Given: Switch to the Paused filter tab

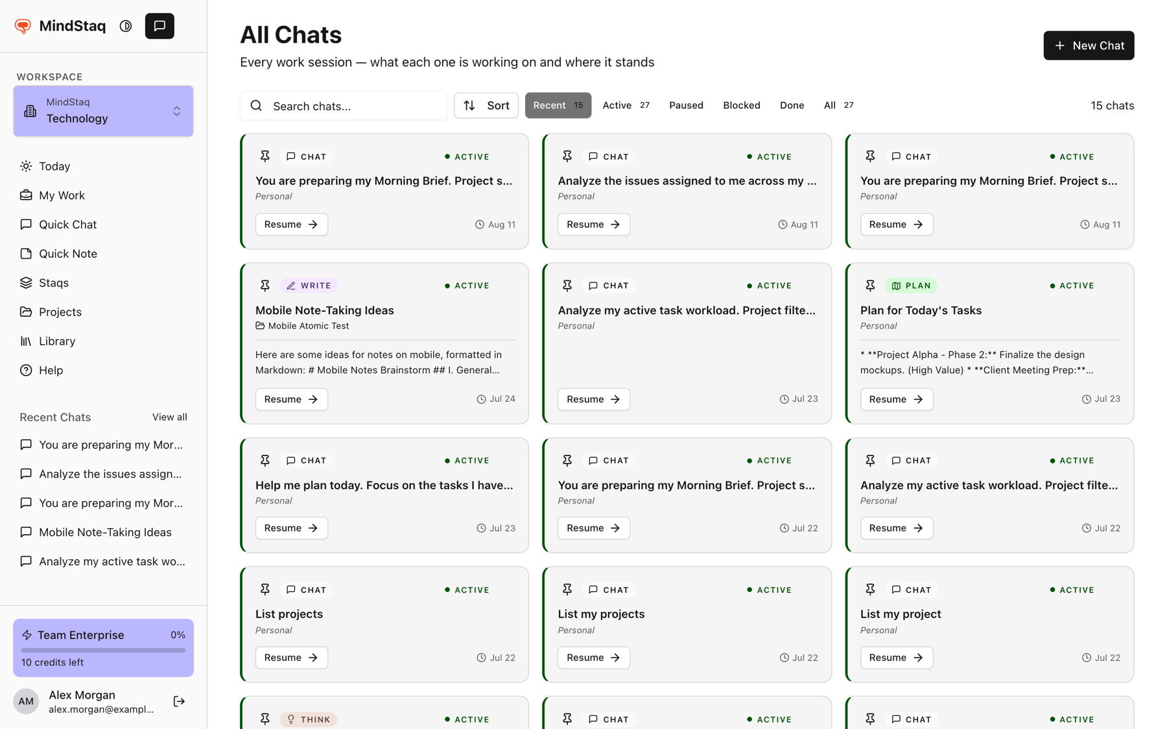Looking at the screenshot, I should point(686,106).
